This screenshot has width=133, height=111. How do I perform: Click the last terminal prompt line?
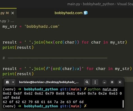(45, 106)
